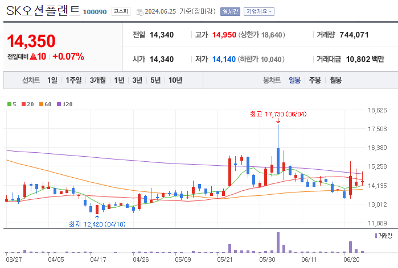The width and height of the screenshot is (398, 268).
Task: Select the 1년 line chart tab
Action: [119, 80]
